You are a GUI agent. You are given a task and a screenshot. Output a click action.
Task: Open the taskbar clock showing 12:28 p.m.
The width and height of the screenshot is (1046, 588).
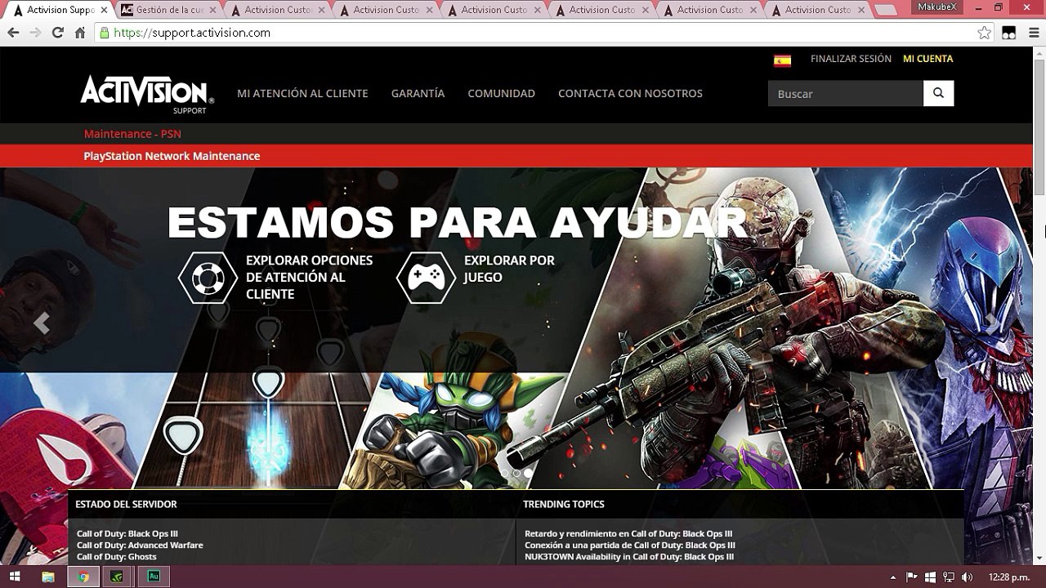click(x=1008, y=577)
